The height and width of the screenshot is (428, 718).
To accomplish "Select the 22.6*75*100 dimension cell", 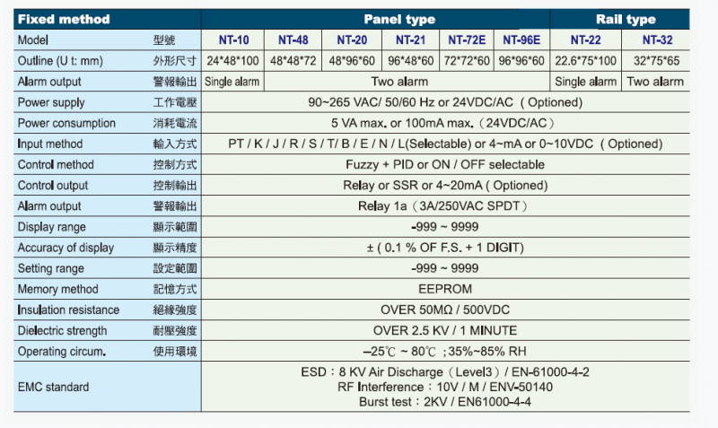I will [x=586, y=61].
